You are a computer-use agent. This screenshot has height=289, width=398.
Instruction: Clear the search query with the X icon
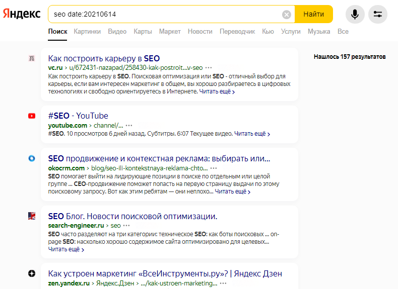tap(287, 15)
